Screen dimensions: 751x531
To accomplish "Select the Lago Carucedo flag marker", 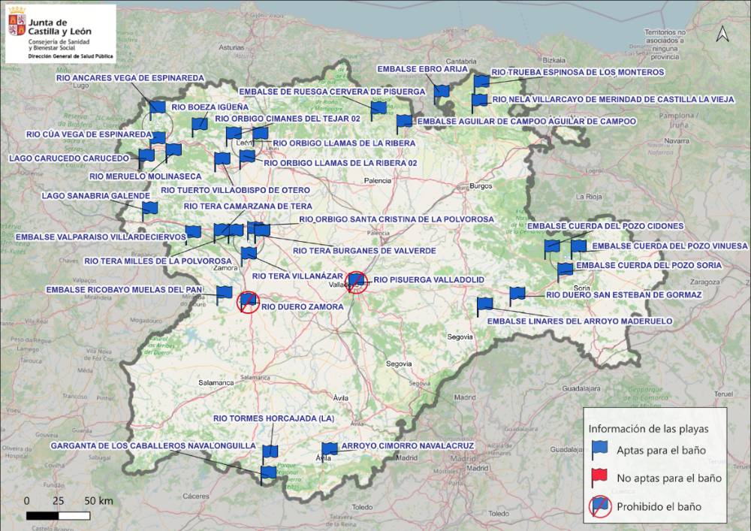I will (x=146, y=158).
